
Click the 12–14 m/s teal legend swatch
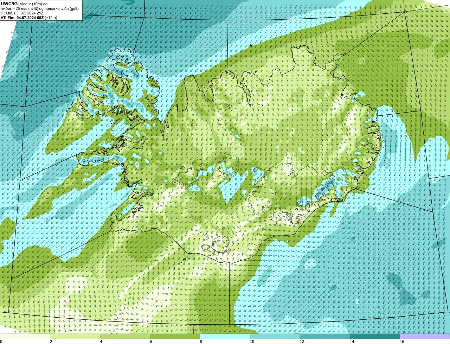325,336
